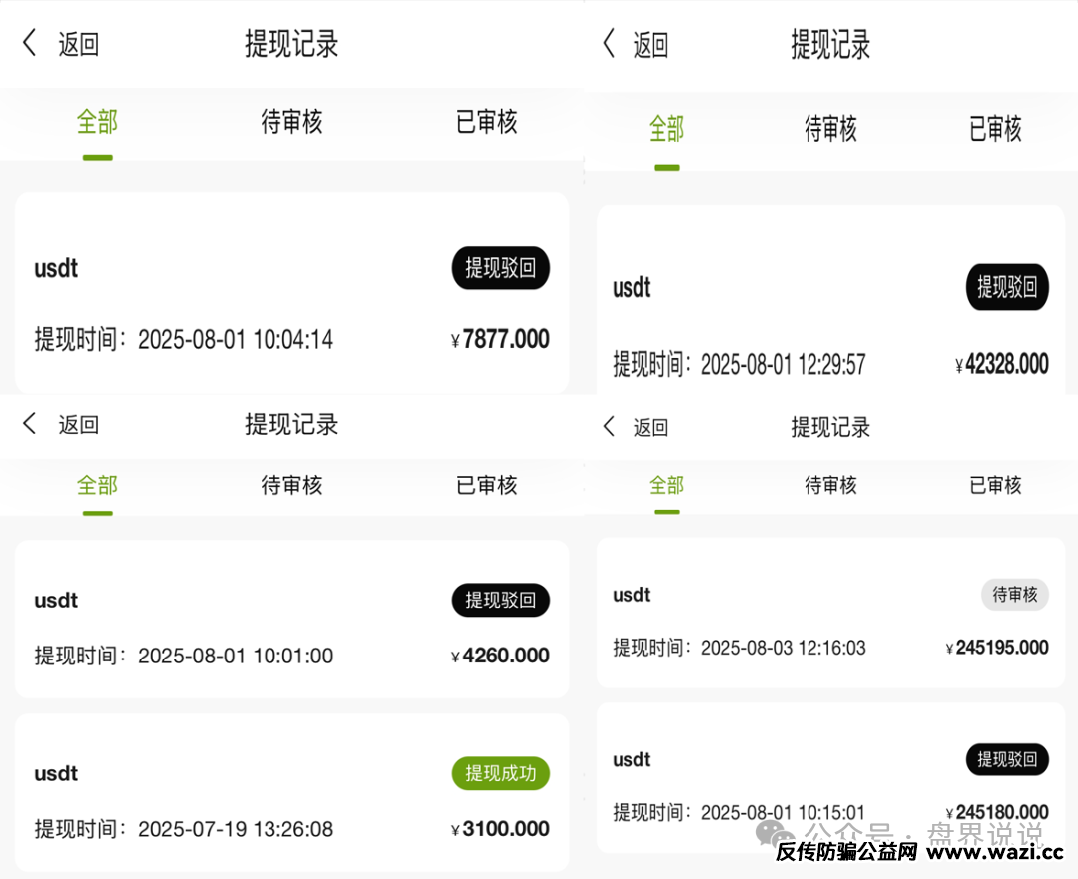This screenshot has height=879, width=1078.
Task: Click gray 待审核 badge on the 245195.000 record
Action: (x=1014, y=595)
